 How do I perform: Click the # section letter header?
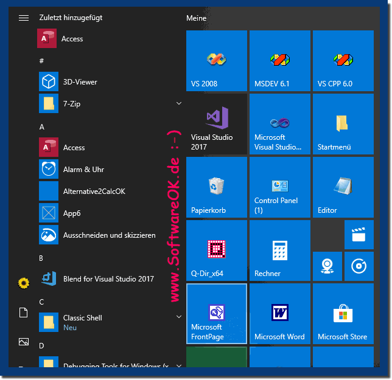41,61
